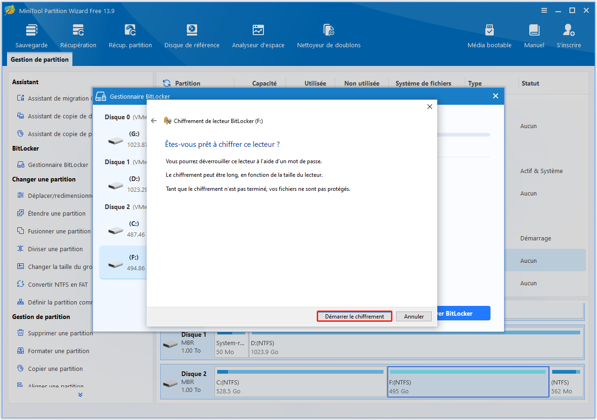Launch Récup. partition tool

click(x=130, y=36)
